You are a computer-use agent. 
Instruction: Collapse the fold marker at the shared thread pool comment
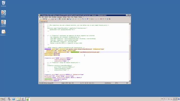[44, 64]
